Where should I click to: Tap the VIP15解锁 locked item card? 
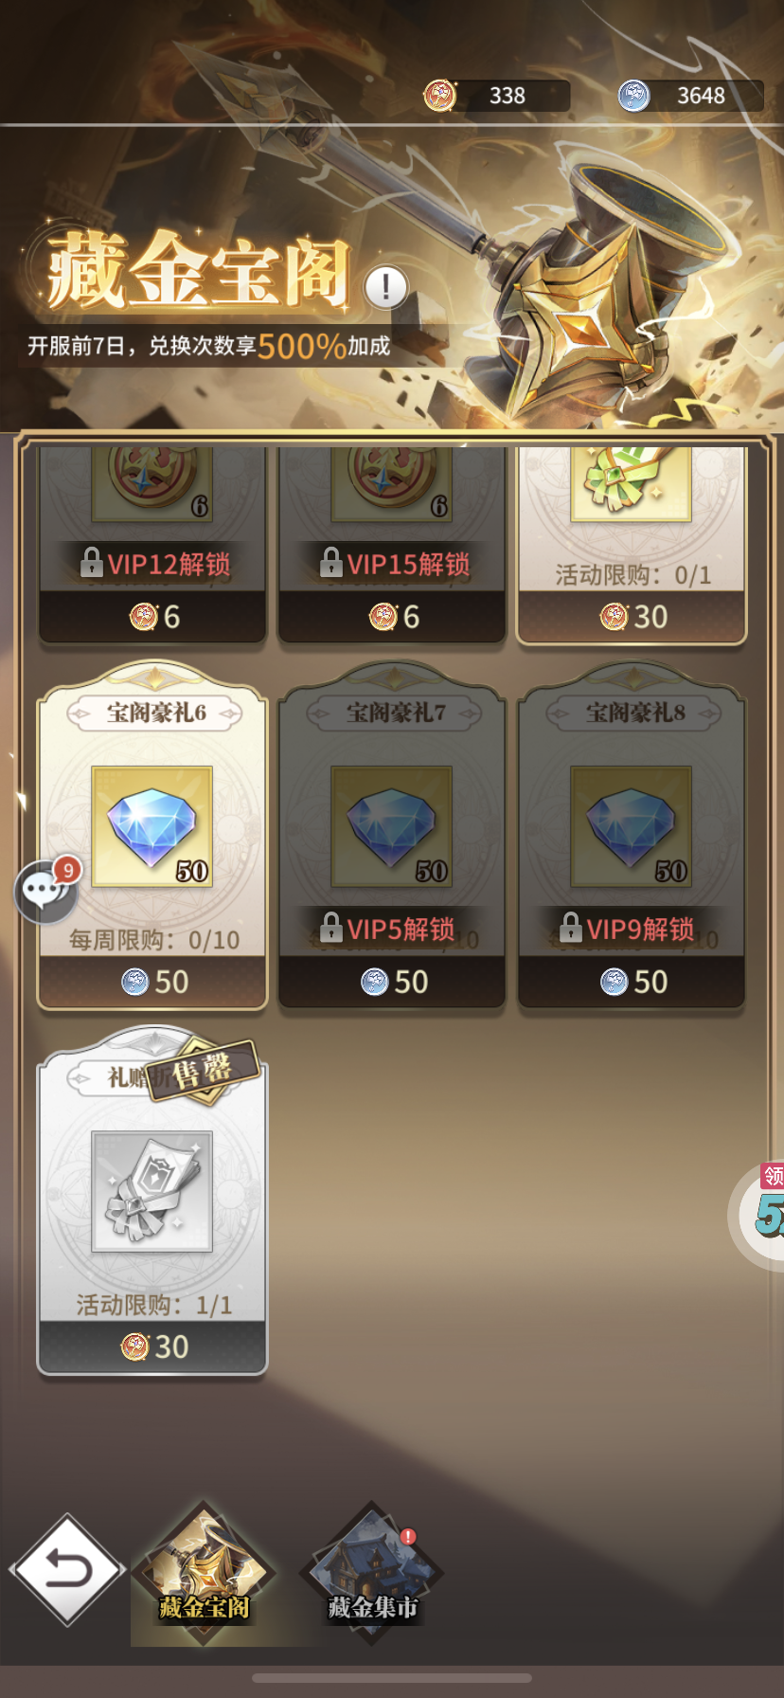[392, 544]
